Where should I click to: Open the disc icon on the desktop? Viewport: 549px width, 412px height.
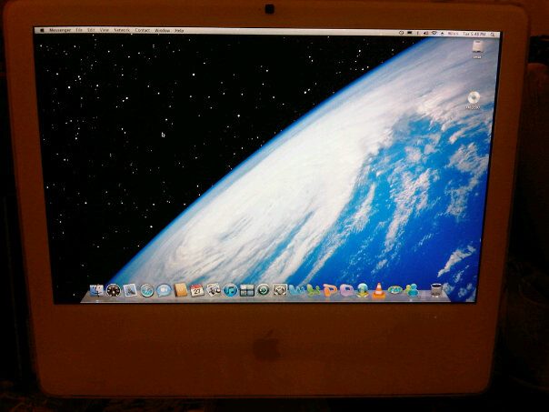474,98
